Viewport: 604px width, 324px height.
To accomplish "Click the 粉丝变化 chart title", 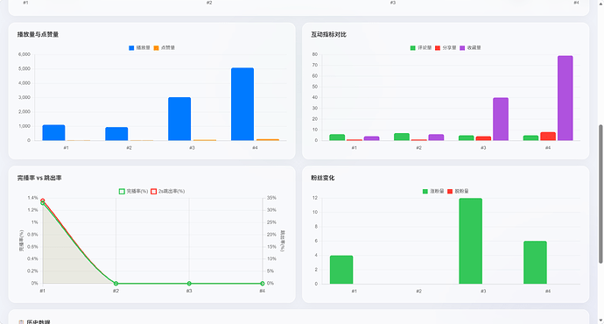I will [x=323, y=178].
